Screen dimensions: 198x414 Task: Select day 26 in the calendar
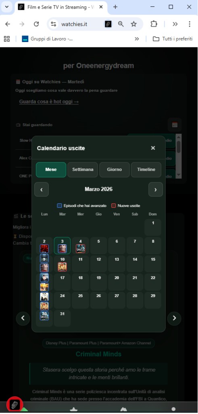tap(98, 300)
